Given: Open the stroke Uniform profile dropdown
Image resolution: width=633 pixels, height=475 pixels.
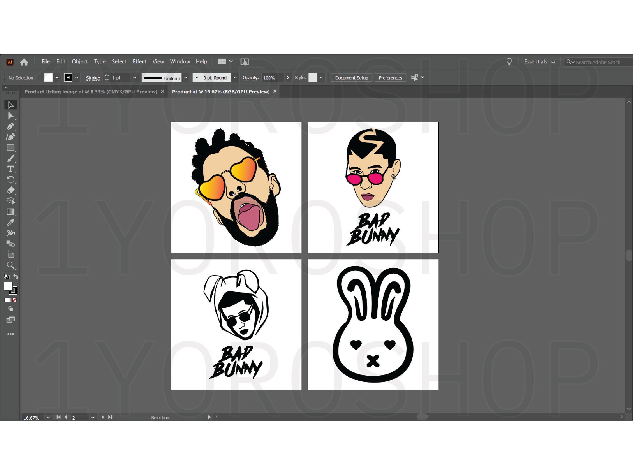Looking at the screenshot, I should point(186,78).
